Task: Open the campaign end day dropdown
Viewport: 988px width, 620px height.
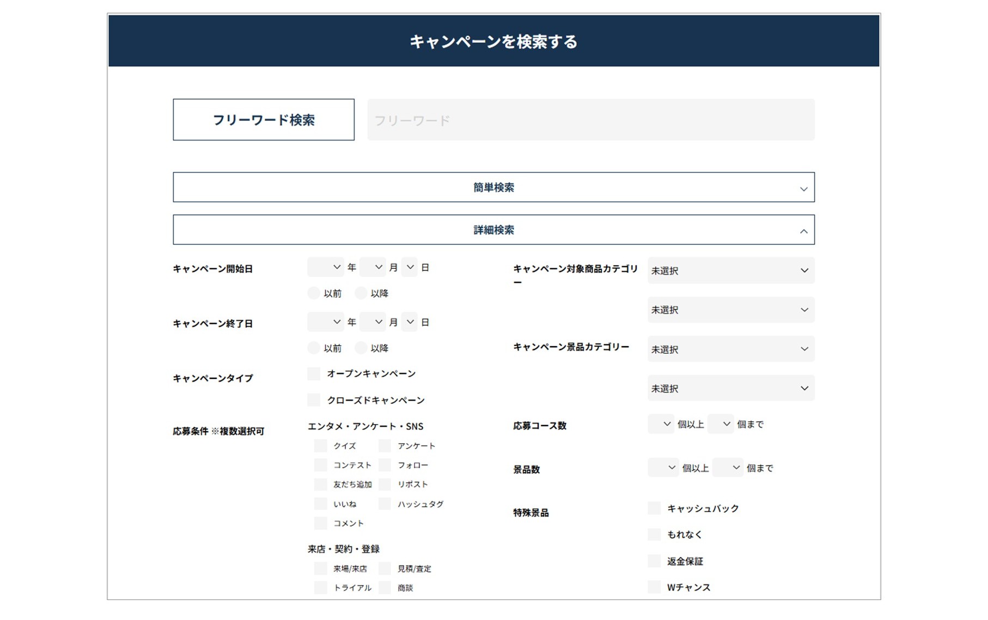Action: point(410,322)
